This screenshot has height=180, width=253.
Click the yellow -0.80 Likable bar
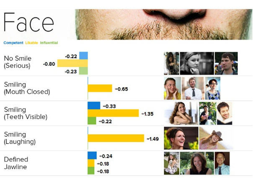(72, 63)
